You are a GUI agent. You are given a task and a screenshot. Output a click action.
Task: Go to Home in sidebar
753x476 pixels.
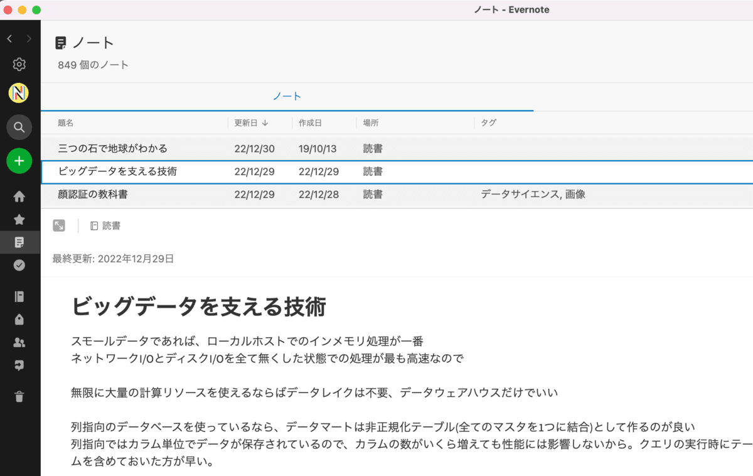(19, 197)
